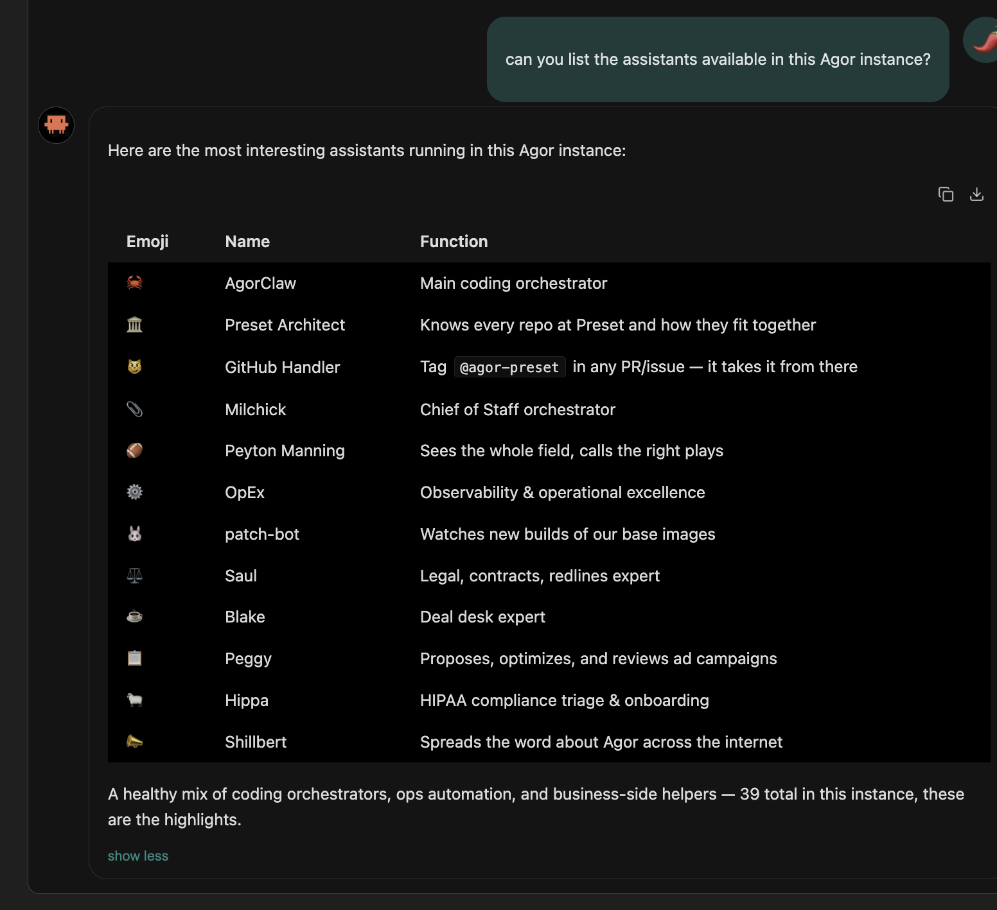Click the crab emoji for AgorClaw

pyautogui.click(x=134, y=283)
